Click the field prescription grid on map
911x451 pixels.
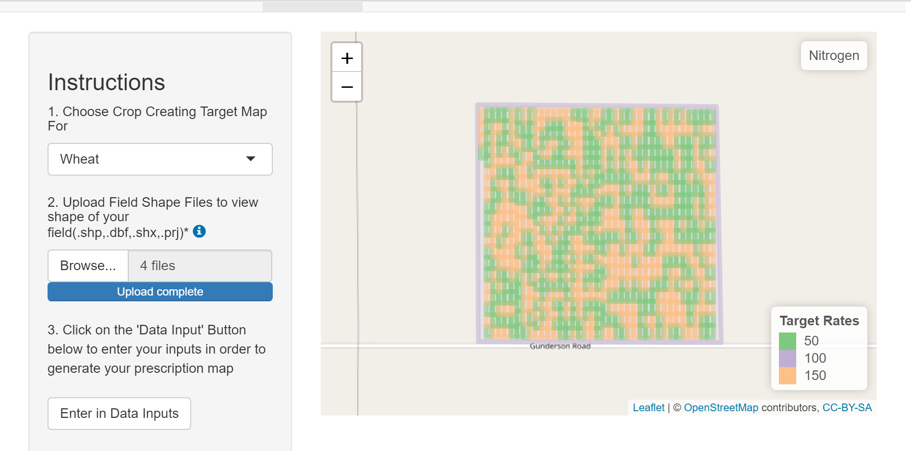pos(599,223)
